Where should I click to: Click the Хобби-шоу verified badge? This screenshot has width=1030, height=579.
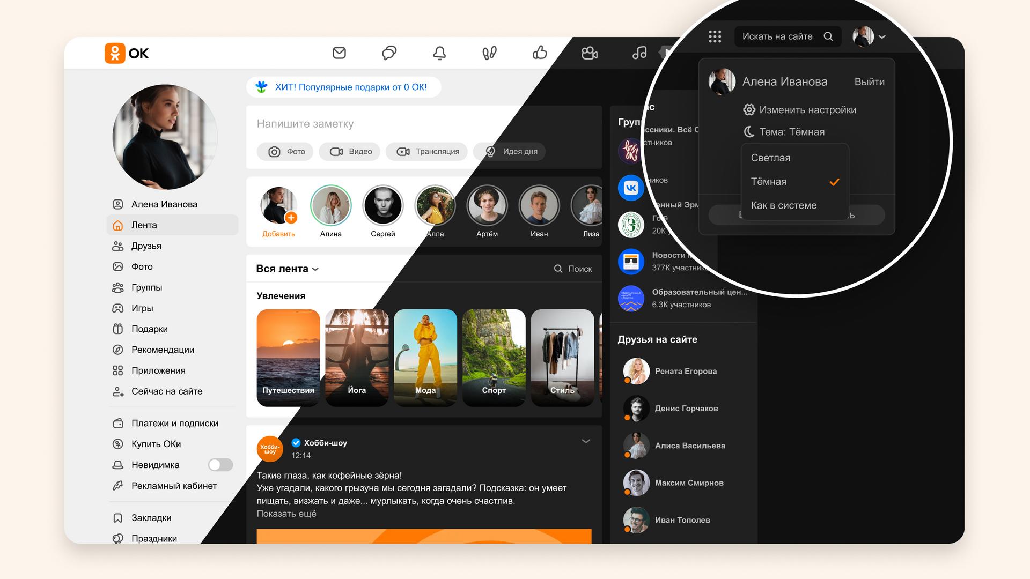coord(296,443)
